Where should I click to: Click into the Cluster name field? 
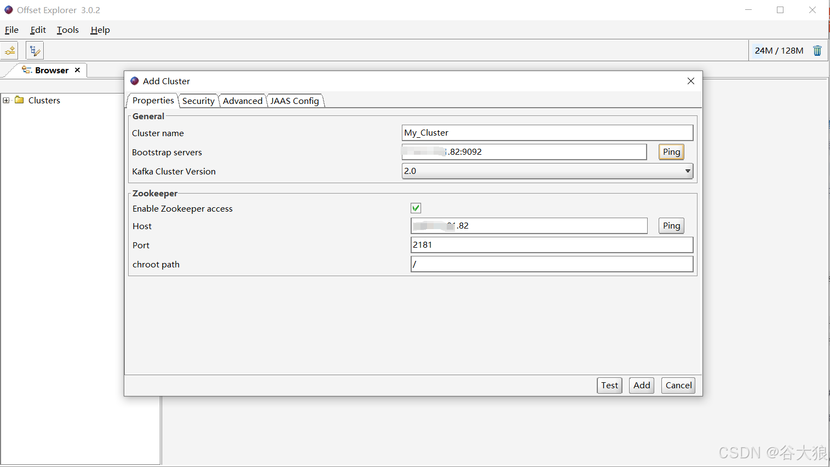pos(547,133)
